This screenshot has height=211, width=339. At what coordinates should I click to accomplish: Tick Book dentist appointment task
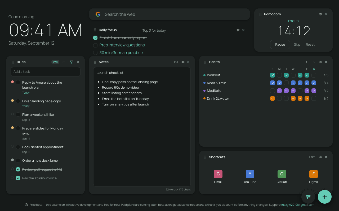(18, 147)
